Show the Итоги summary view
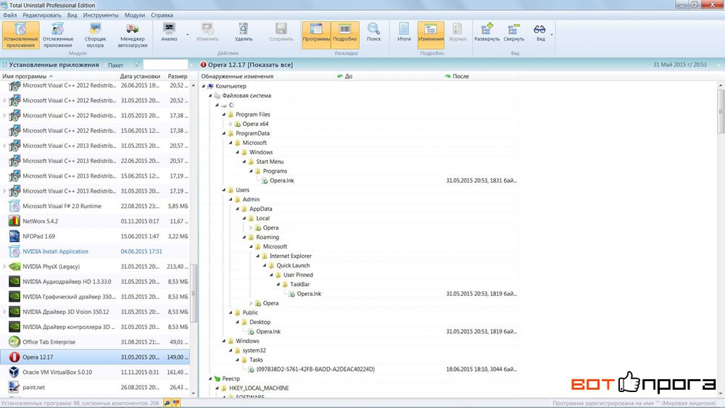This screenshot has width=725, height=408. 404,33
